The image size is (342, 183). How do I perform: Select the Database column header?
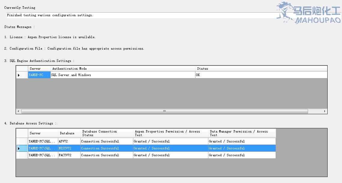[69, 133]
